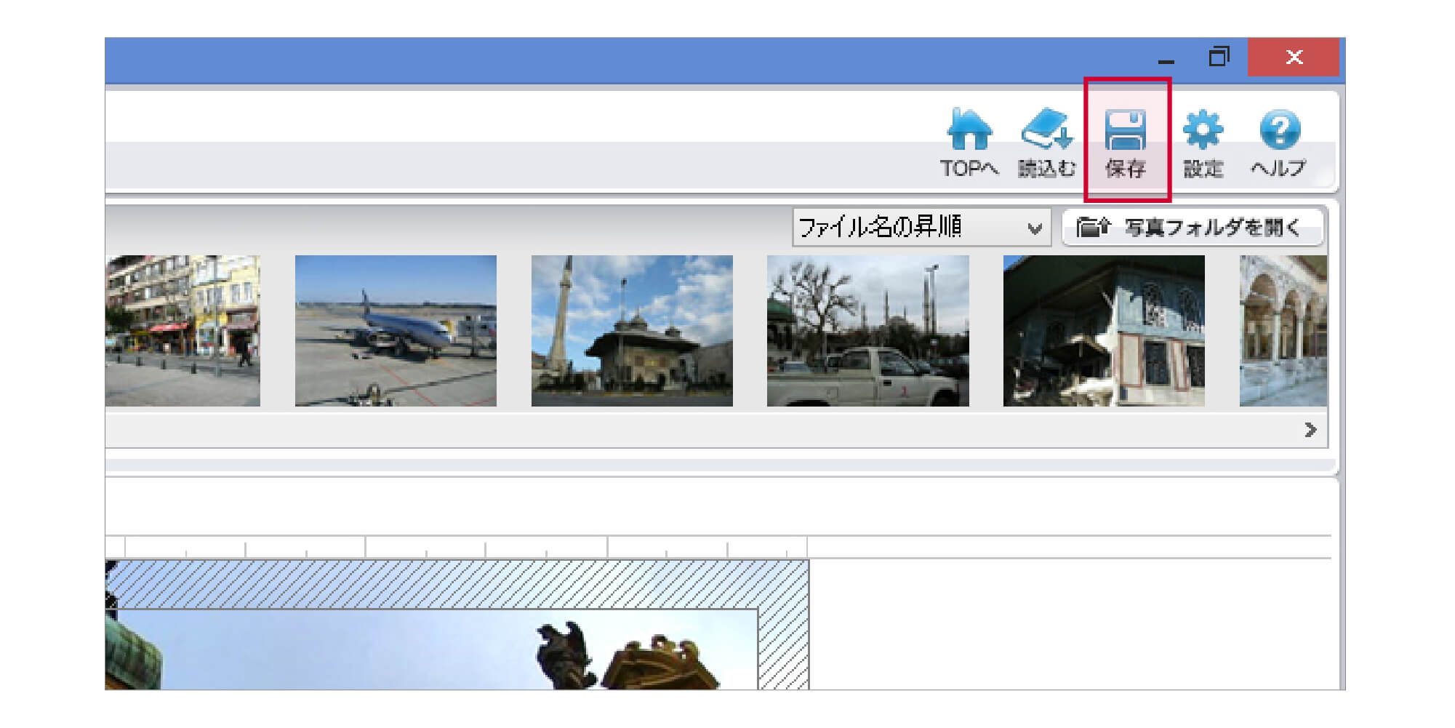Viewport: 1455px width, 728px height.
Task: Click the 写真フォルダを開く button
Action: [x=1193, y=228]
